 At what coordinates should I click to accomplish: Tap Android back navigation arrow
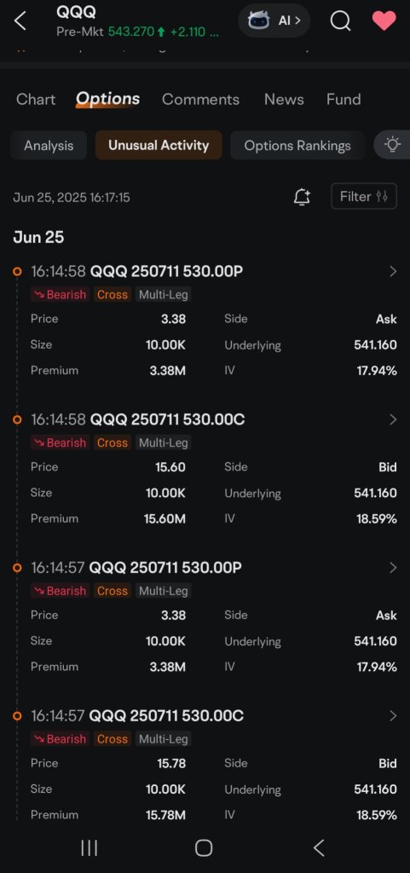coord(318,848)
